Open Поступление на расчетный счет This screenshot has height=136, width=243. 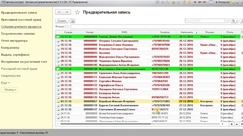[x=24, y=62]
